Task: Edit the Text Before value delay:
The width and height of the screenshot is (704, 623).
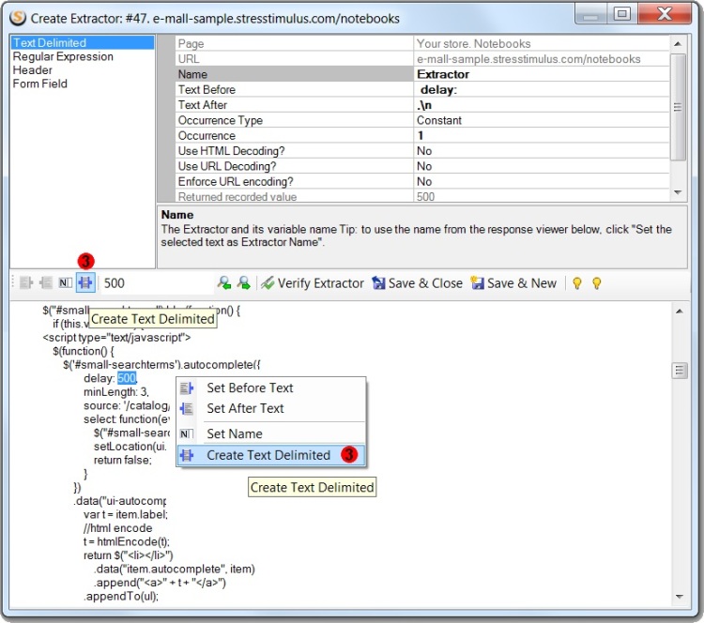Action: 542,89
